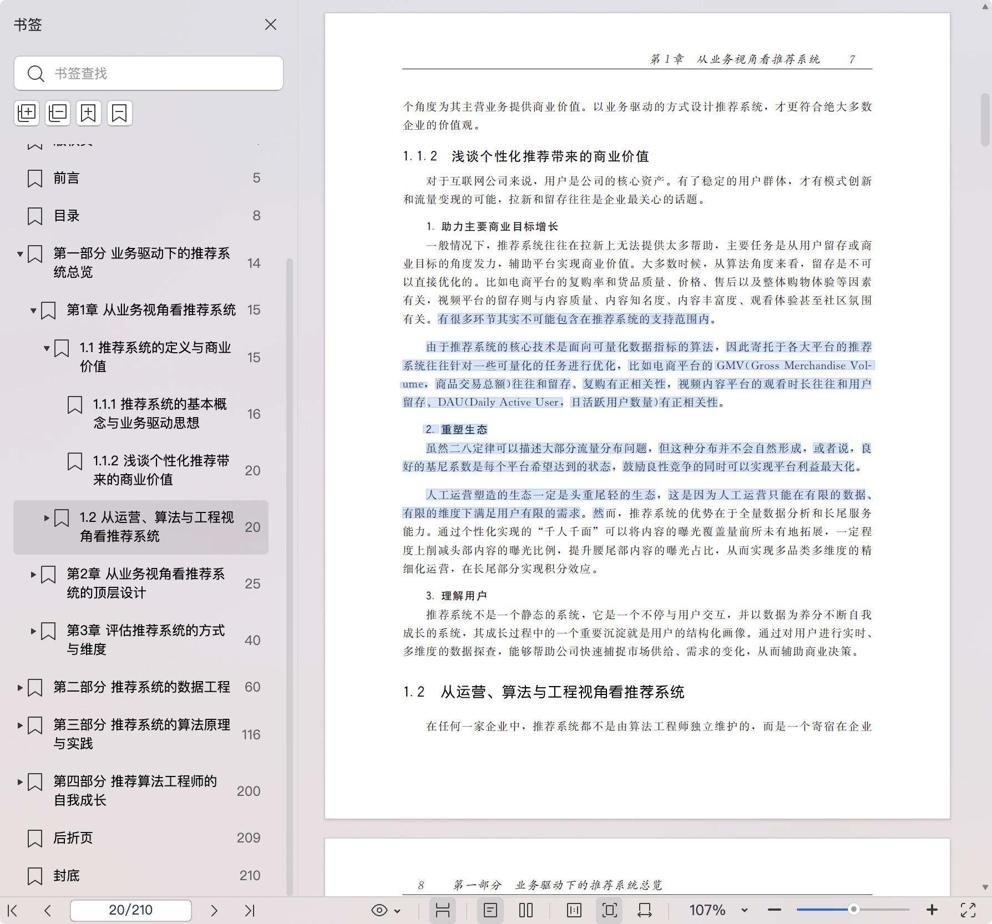
Task: Click the bookmark search field
Action: (x=149, y=73)
